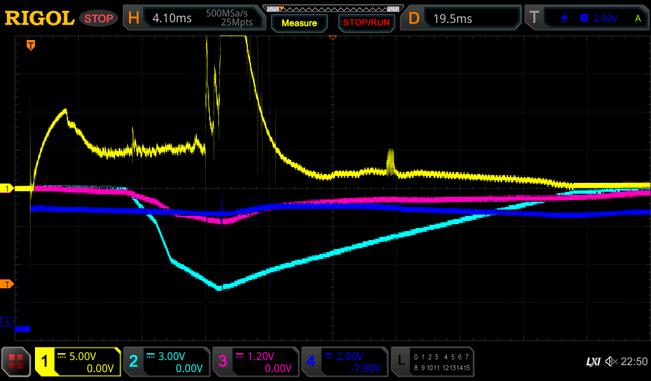Screen dimensions: 651x381
Task: Click the LXI network status icon
Action: pos(593,362)
